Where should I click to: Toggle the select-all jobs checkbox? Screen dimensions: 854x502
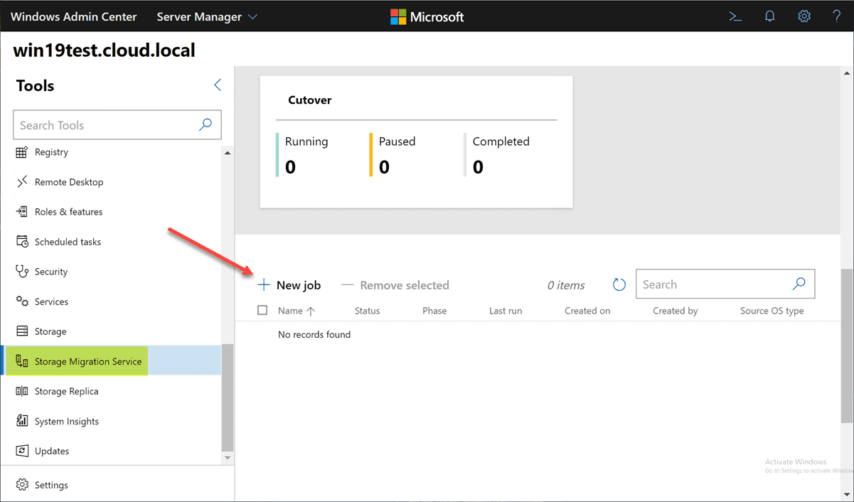pos(262,311)
